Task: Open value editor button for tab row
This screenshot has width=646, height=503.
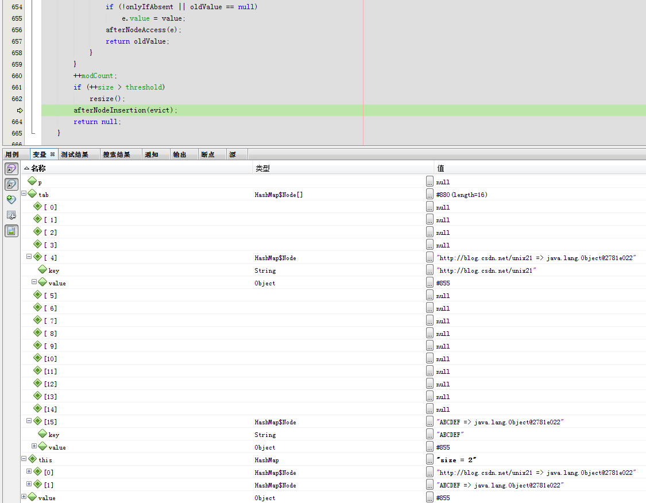Action: tap(430, 194)
